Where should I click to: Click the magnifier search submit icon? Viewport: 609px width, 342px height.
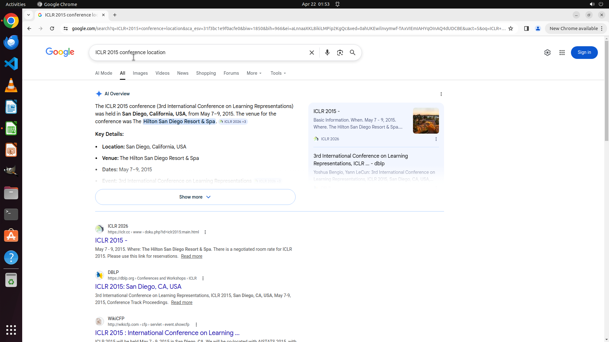[x=352, y=53]
